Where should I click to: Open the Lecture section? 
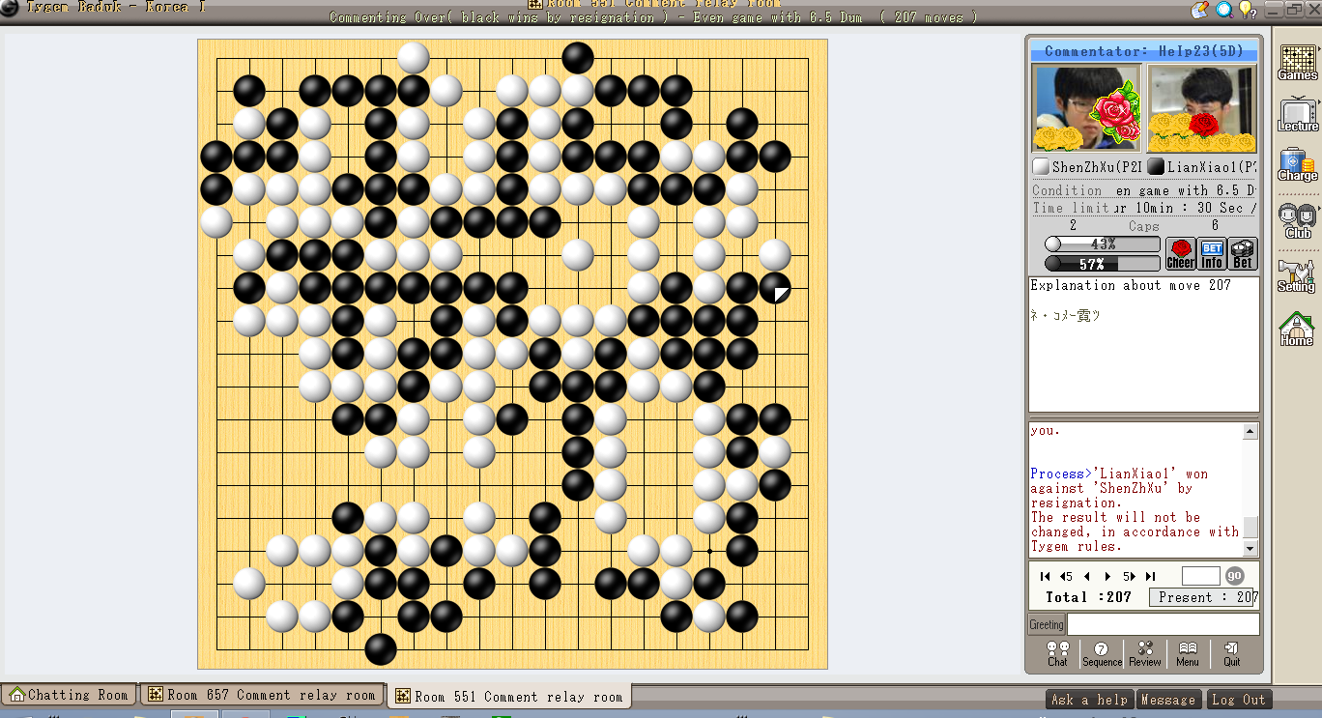[x=1297, y=114]
